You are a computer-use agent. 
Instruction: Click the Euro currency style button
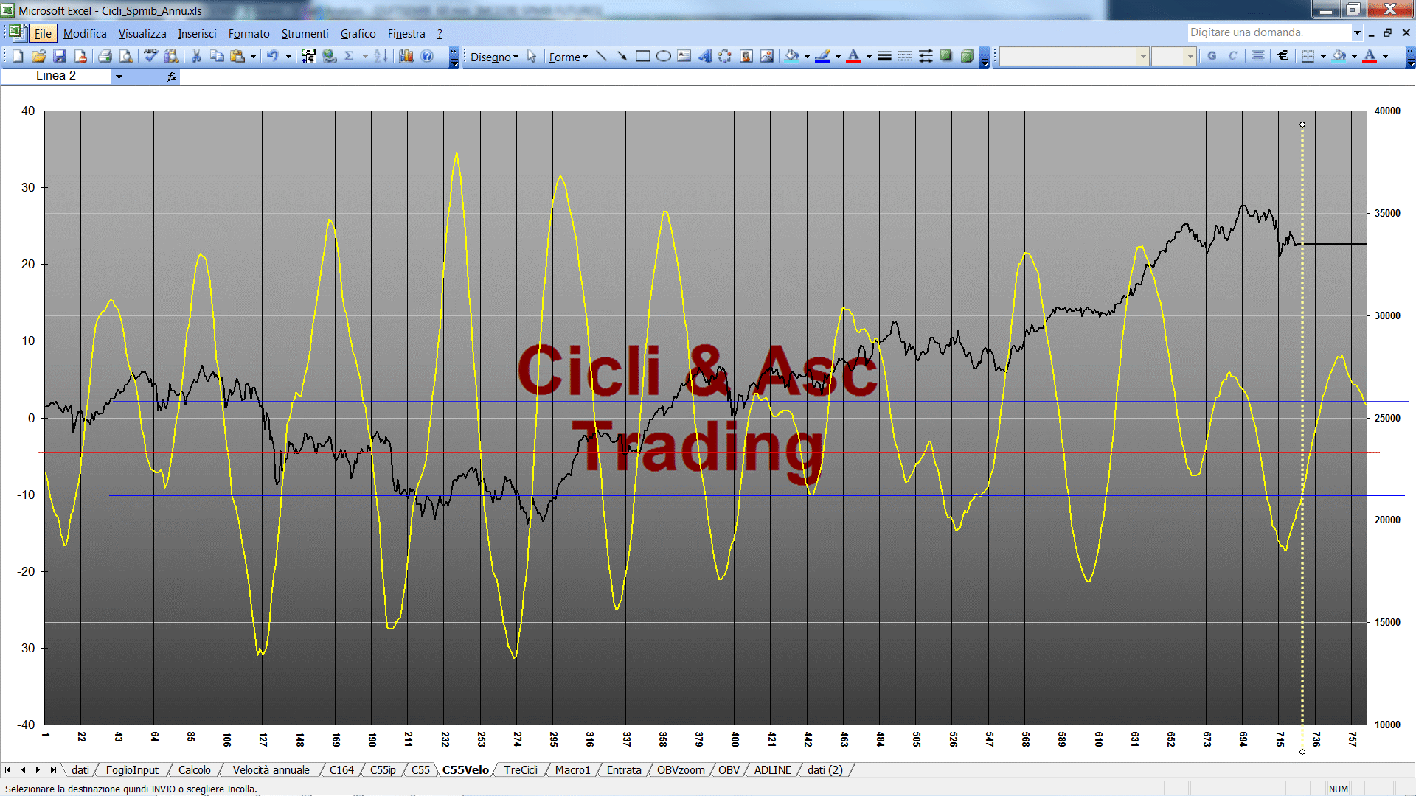coord(1283,56)
